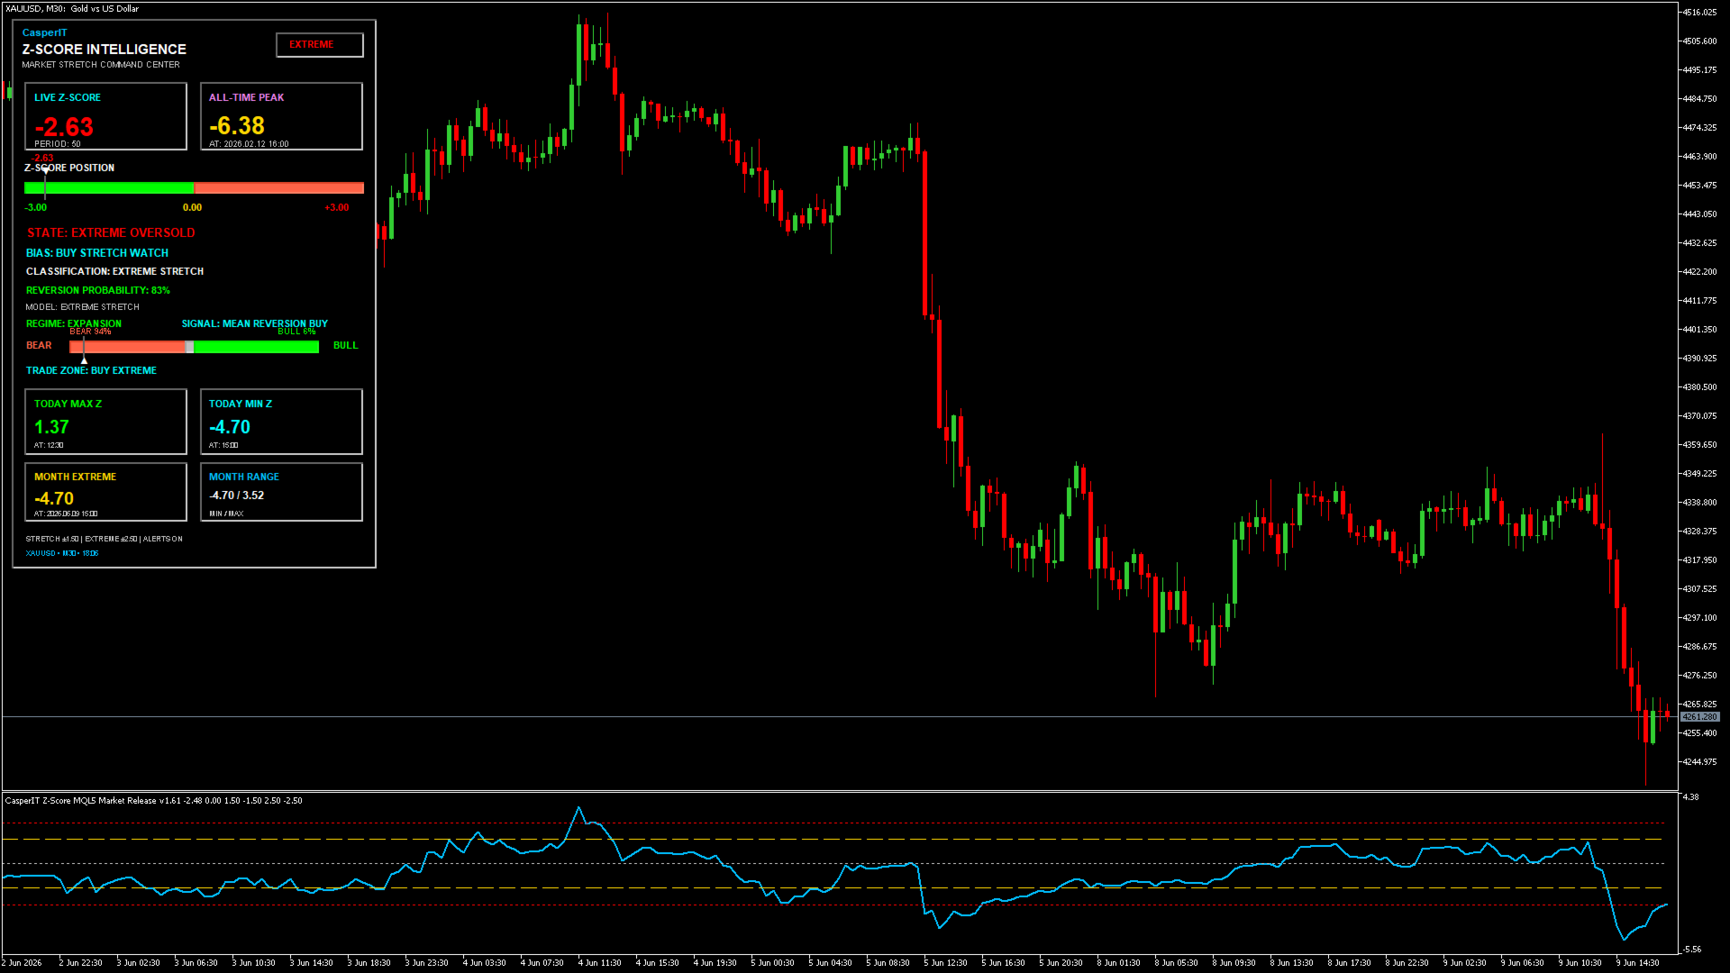
Task: Click the 4244.975 price axis label
Action: (x=1700, y=762)
